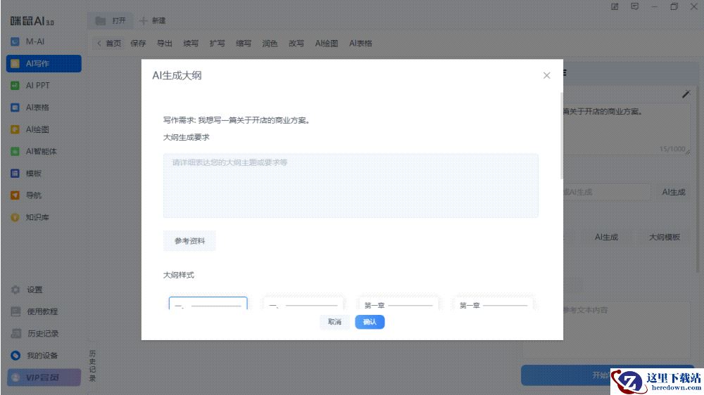This screenshot has height=395, width=704.
Task: Open 使用教程 tutorial
Action: point(34,311)
